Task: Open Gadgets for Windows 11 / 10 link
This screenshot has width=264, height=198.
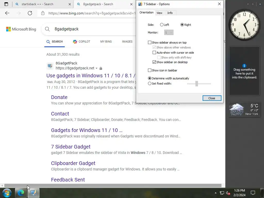Action: [x=87, y=130]
